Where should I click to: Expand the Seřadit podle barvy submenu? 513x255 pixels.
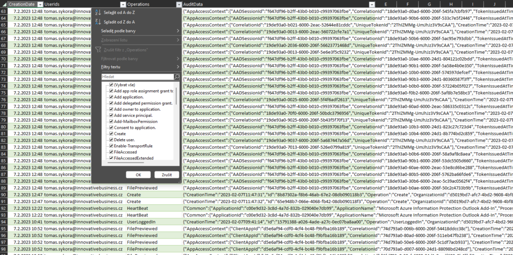point(178,31)
